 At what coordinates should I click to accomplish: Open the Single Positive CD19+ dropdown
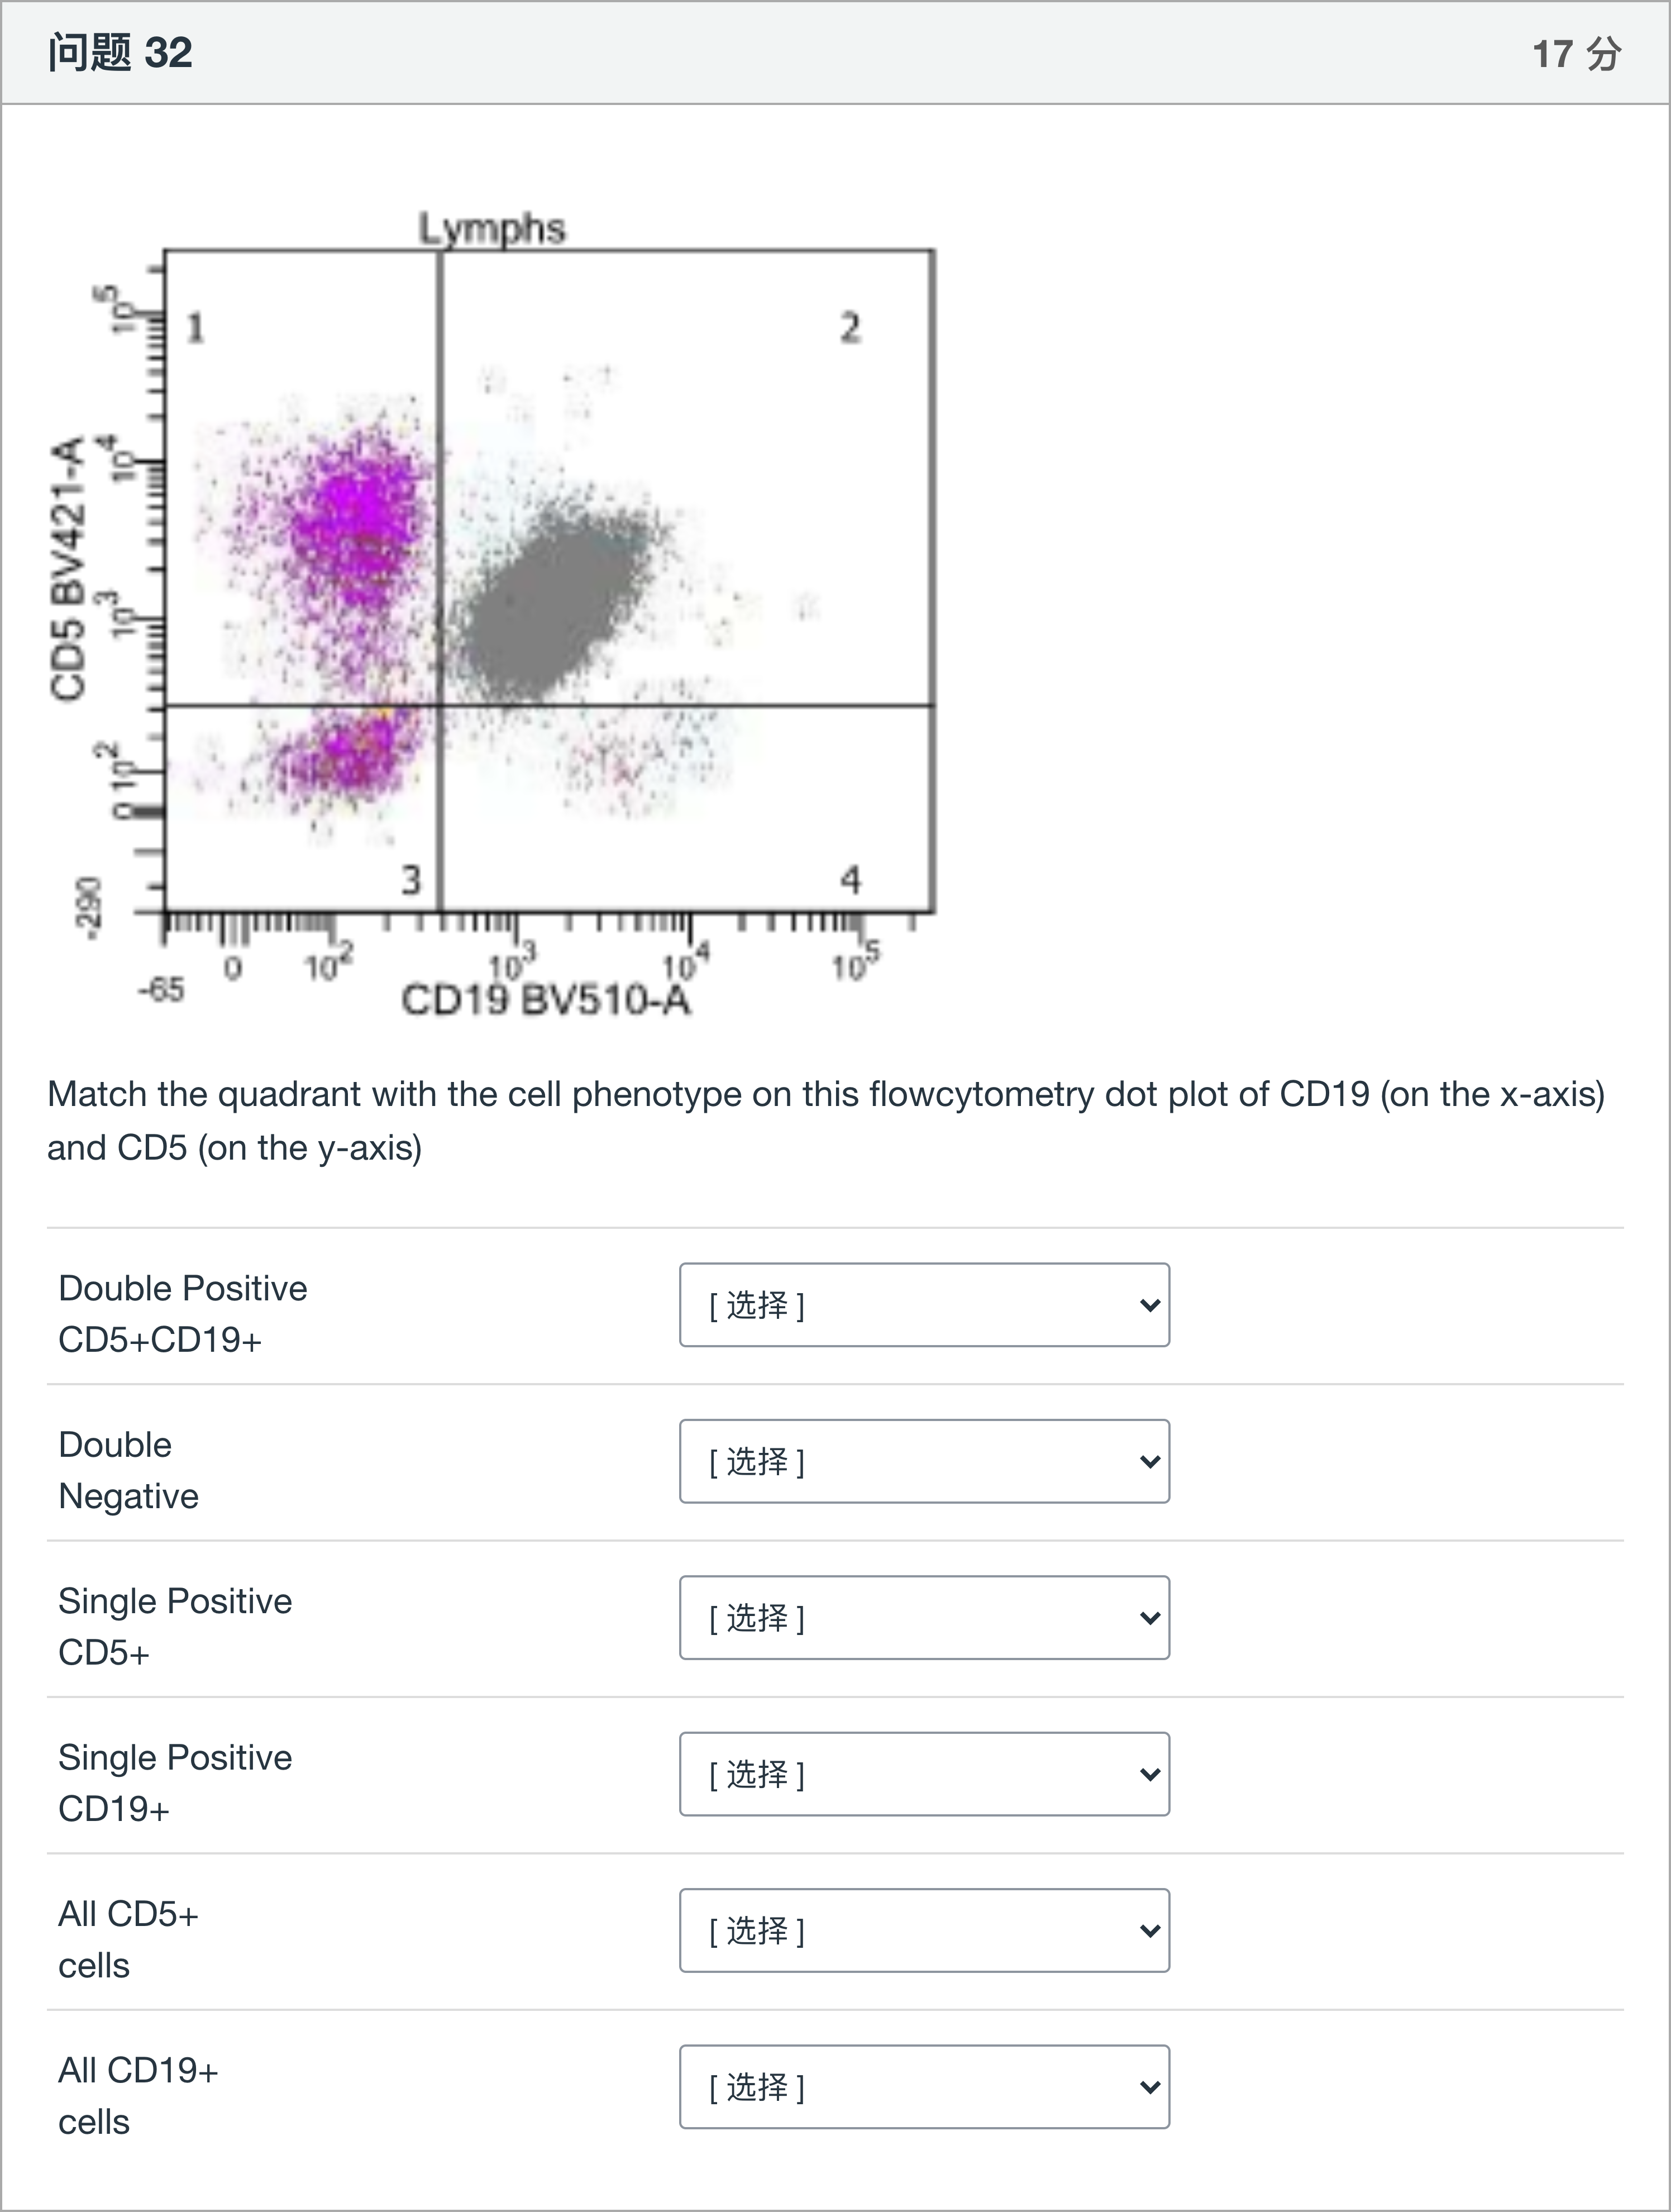coord(924,1774)
